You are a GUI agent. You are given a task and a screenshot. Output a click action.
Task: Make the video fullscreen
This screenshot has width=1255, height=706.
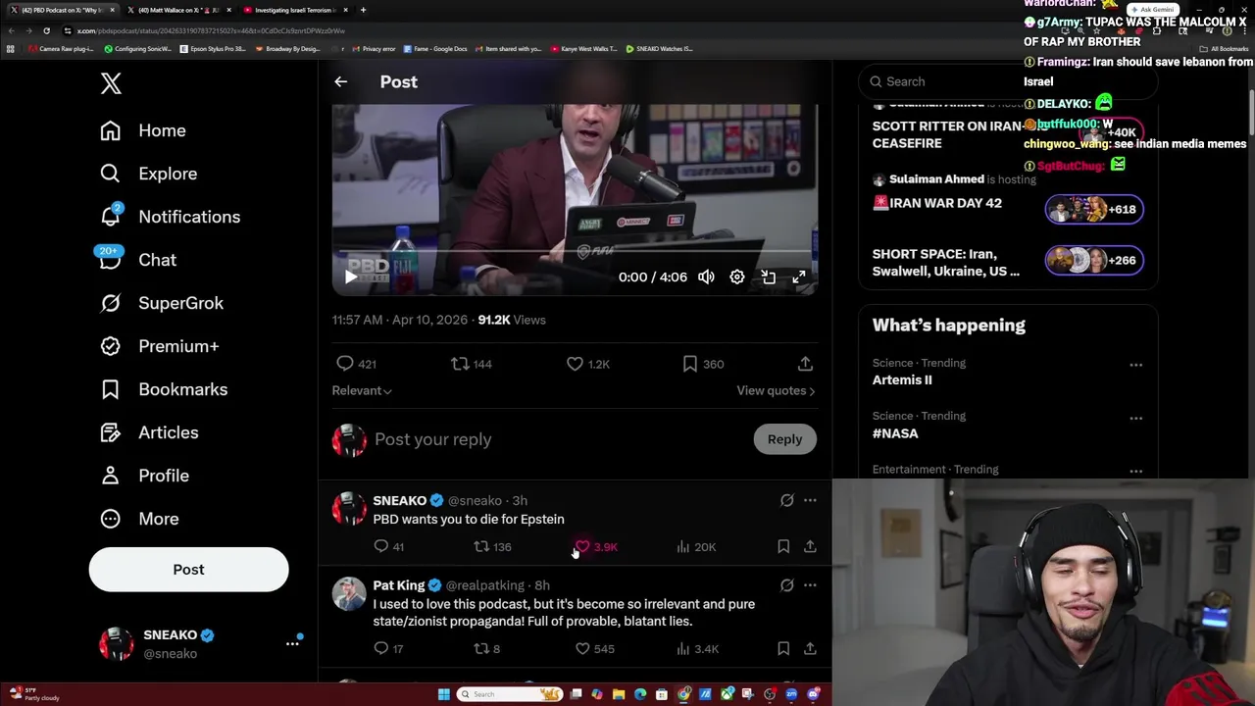pos(799,277)
